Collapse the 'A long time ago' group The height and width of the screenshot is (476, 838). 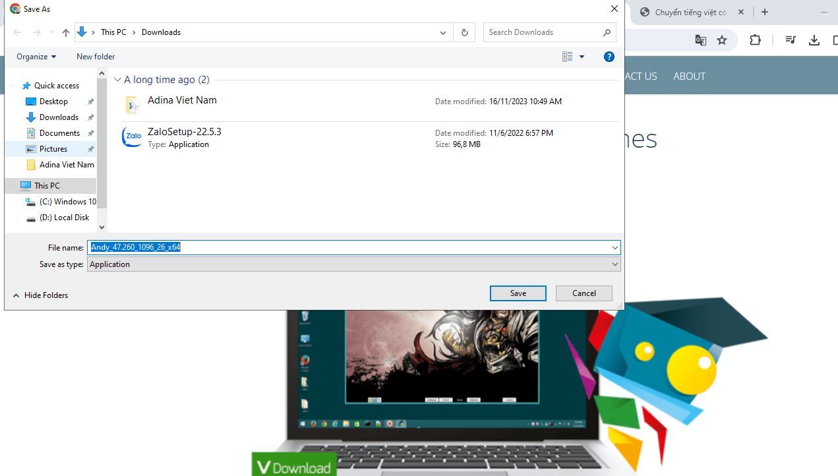117,80
